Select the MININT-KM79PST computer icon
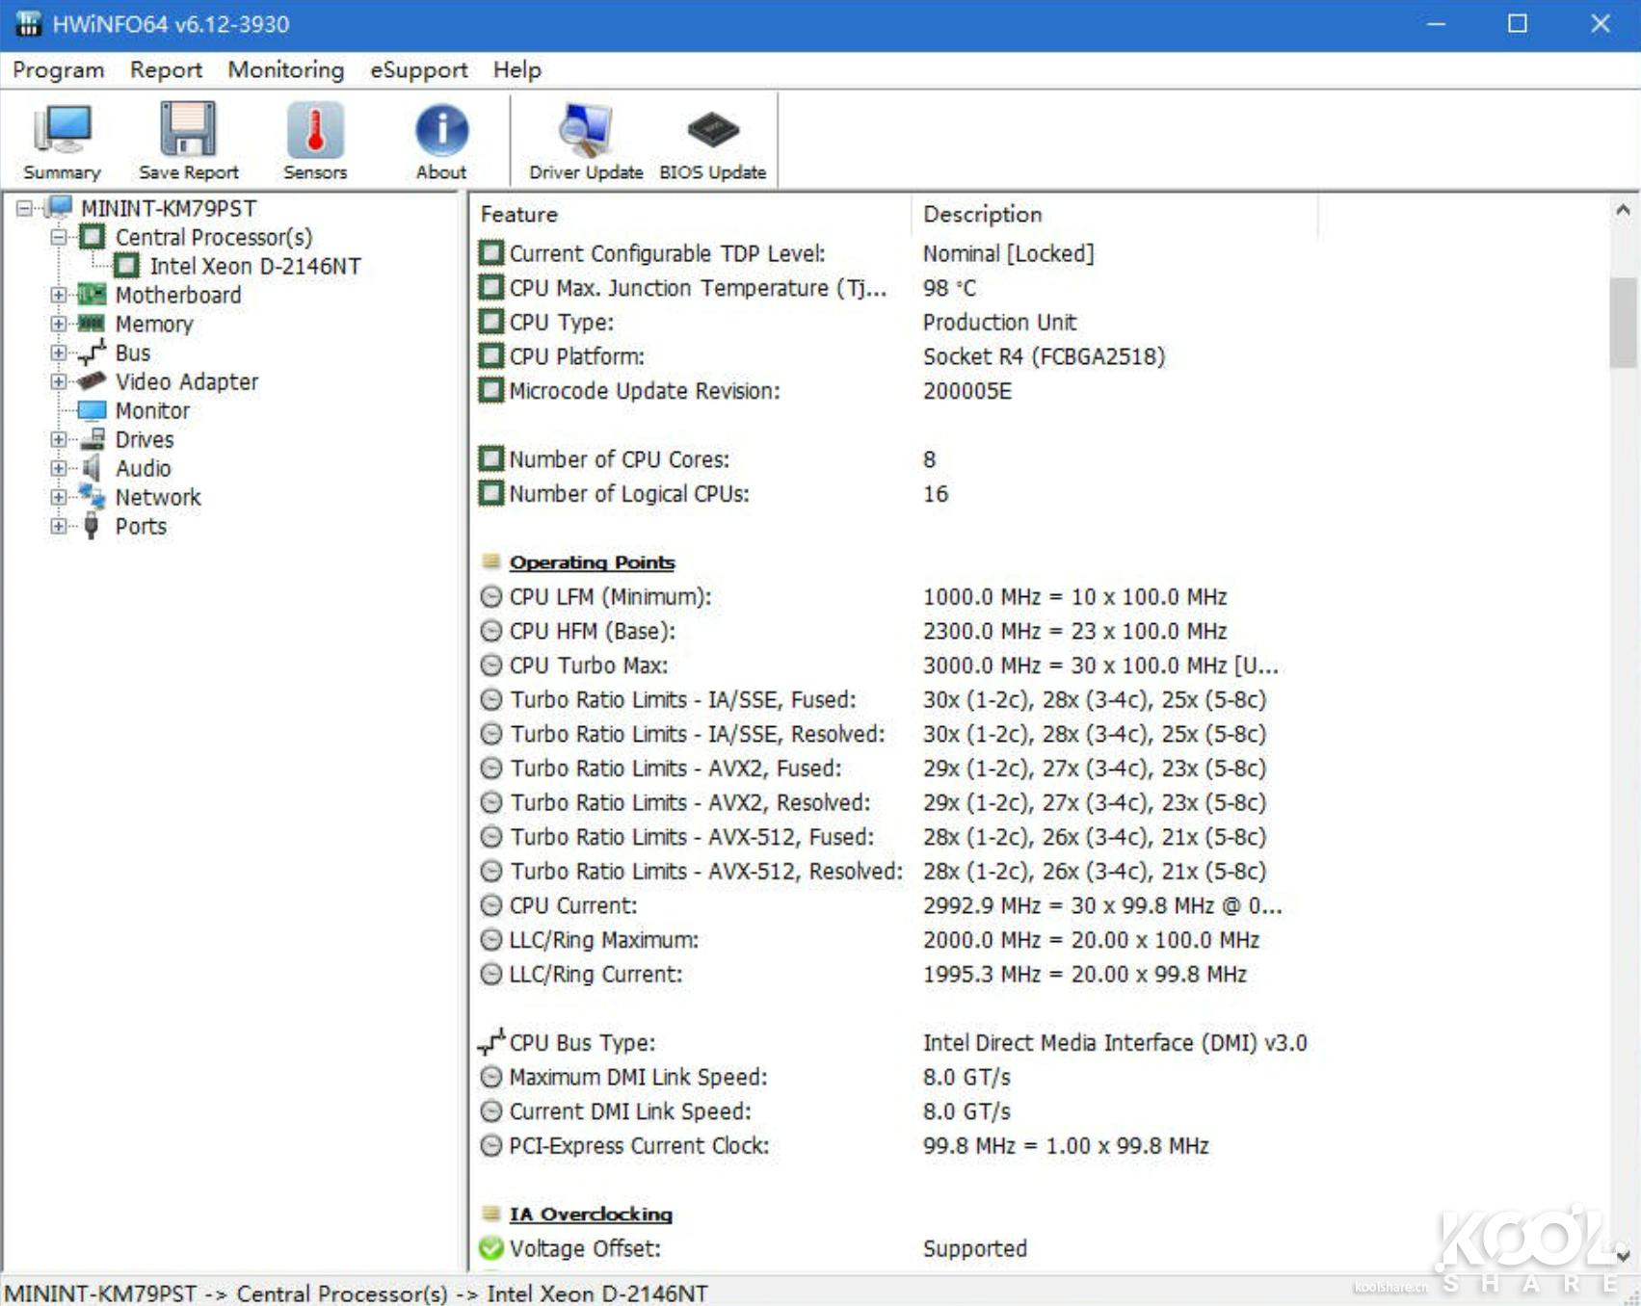This screenshot has width=1641, height=1306. [x=60, y=207]
